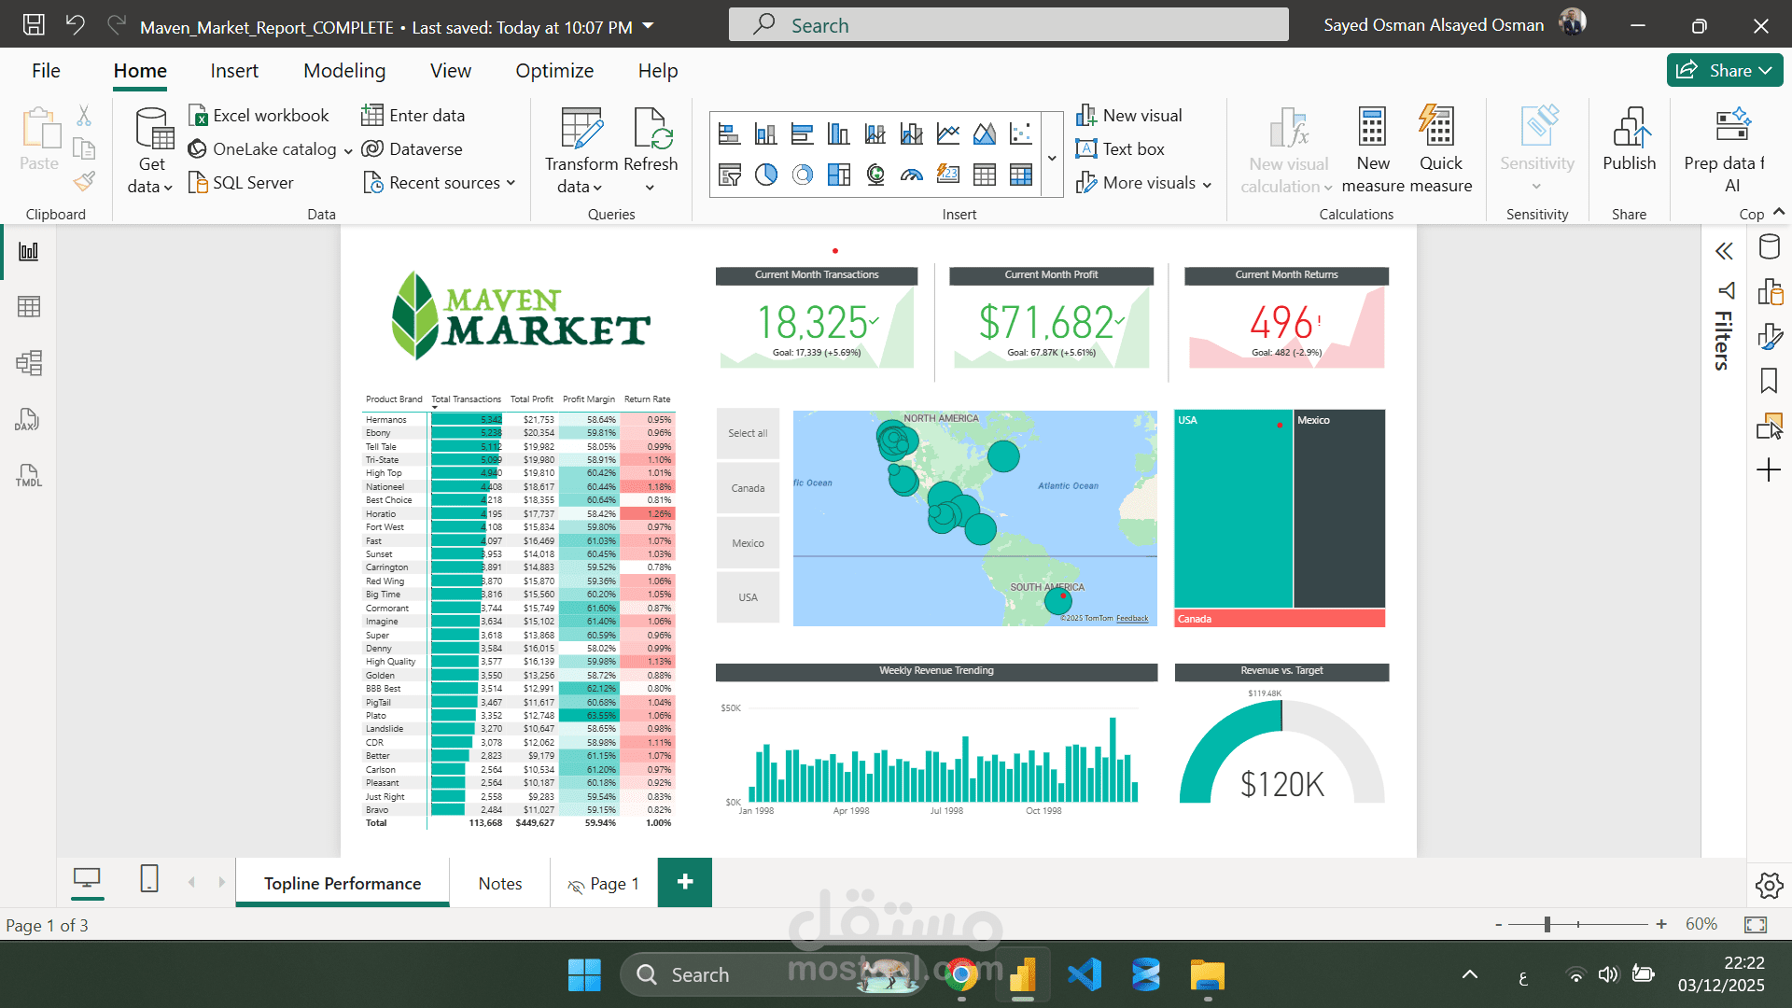
Task: Switch to Table view in sidebar
Action: [x=28, y=307]
